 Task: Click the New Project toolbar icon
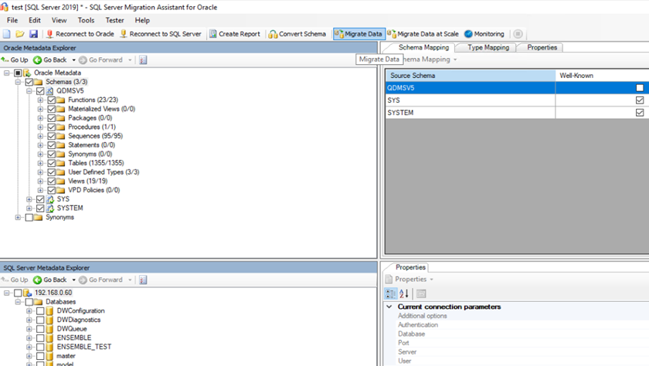[x=7, y=34]
